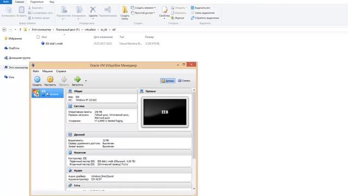The image size is (348, 196).
Task: Switch to Главная ribbon tab in Explorer
Action: (x=20, y=2)
